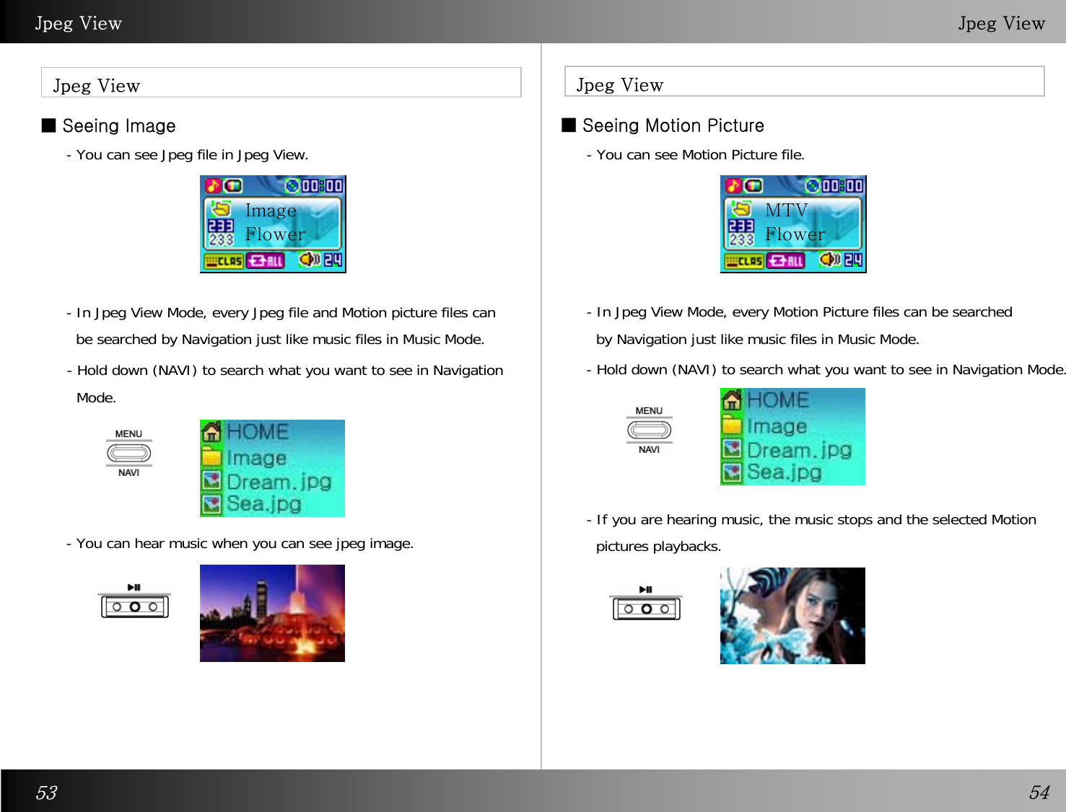Click the CLAS equalizer icon on MTV Flower screen
Image resolution: width=1066 pixels, height=812 pixels.
point(744,261)
